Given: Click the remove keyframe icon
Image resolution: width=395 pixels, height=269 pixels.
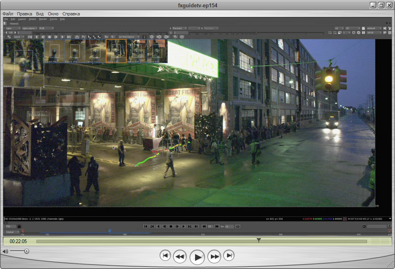Looking at the screenshot, I should (113, 37).
